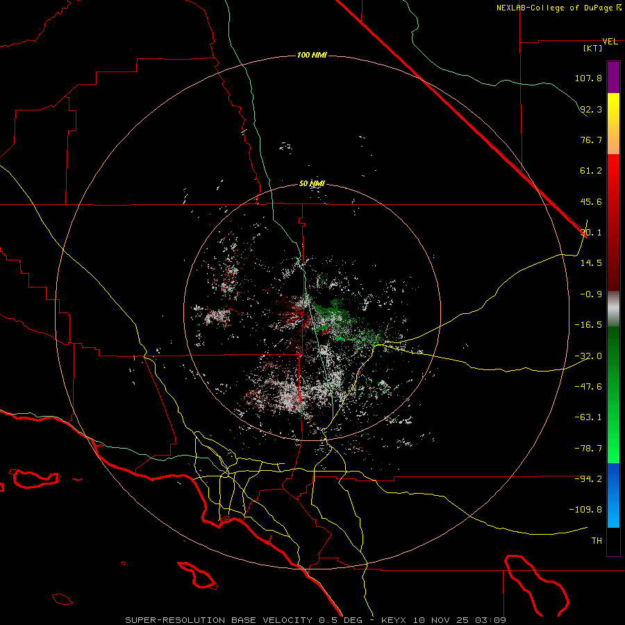Click the 50 NMI range ring label

click(312, 184)
